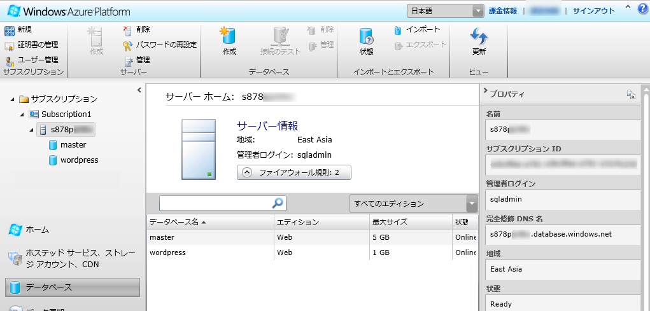650x311 pixels.
Task: Open 証明書の管理 certificate management
Action: [x=31, y=45]
